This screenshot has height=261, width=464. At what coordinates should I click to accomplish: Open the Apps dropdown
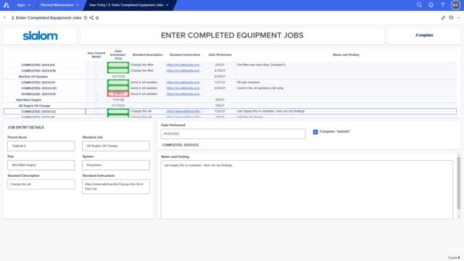[23, 5]
